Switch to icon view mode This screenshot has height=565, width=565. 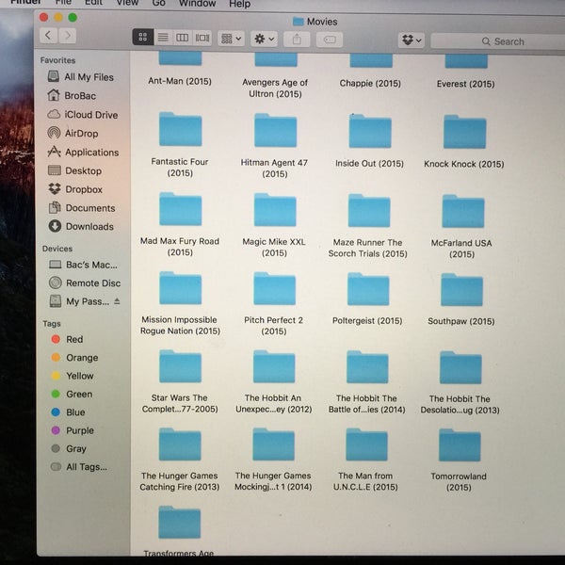pyautogui.click(x=143, y=37)
